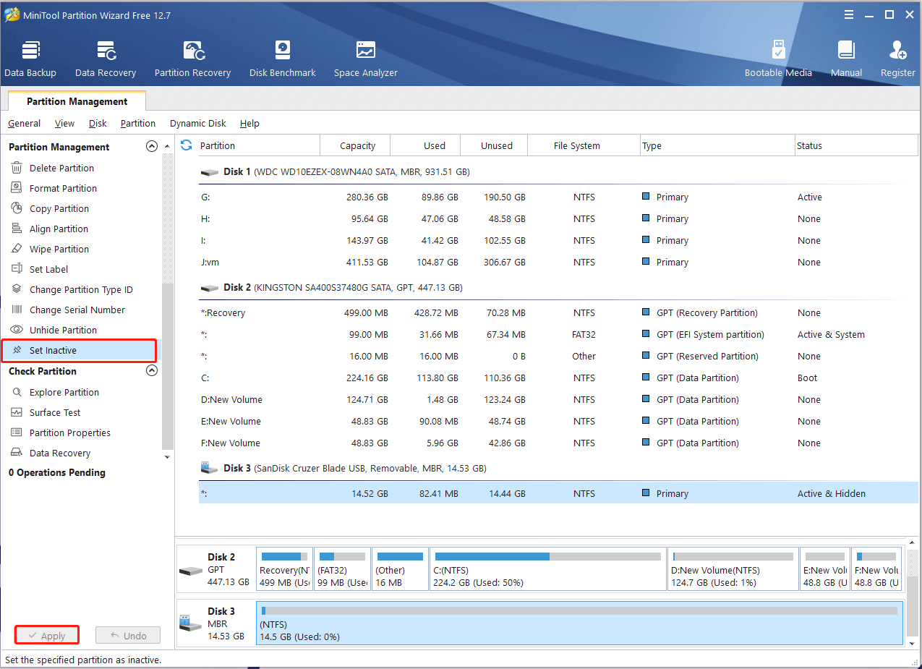Click the Undo button
The width and height of the screenshot is (922, 669).
coord(128,636)
